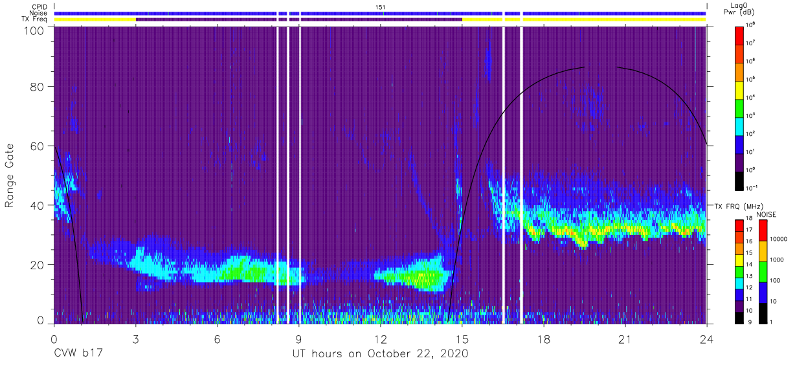Select the 'CPID' row label
Image resolution: width=795 pixels, height=367 pixels.
(40, 7)
